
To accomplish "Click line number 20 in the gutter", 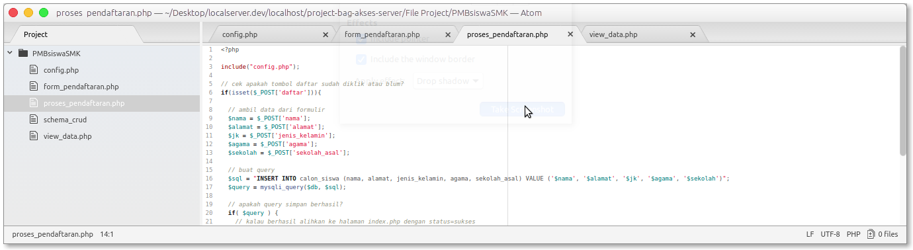I will (x=209, y=213).
